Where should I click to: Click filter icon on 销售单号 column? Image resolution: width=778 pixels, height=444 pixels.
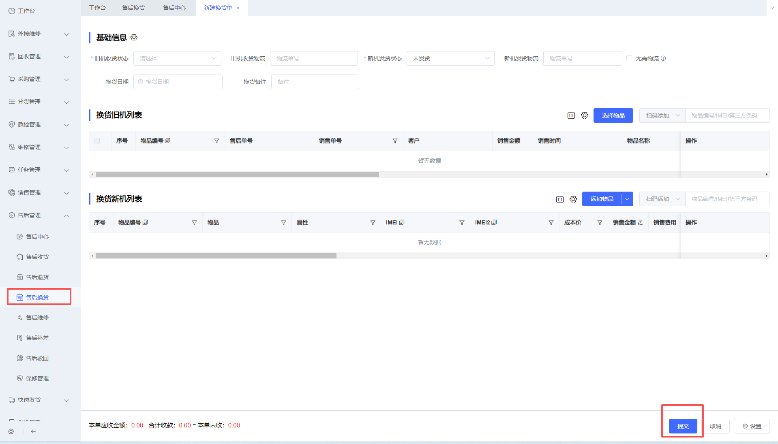tap(394, 141)
